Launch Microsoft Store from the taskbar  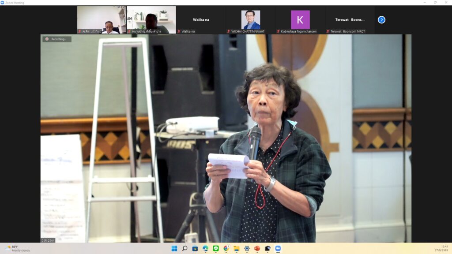pyautogui.click(x=195, y=248)
